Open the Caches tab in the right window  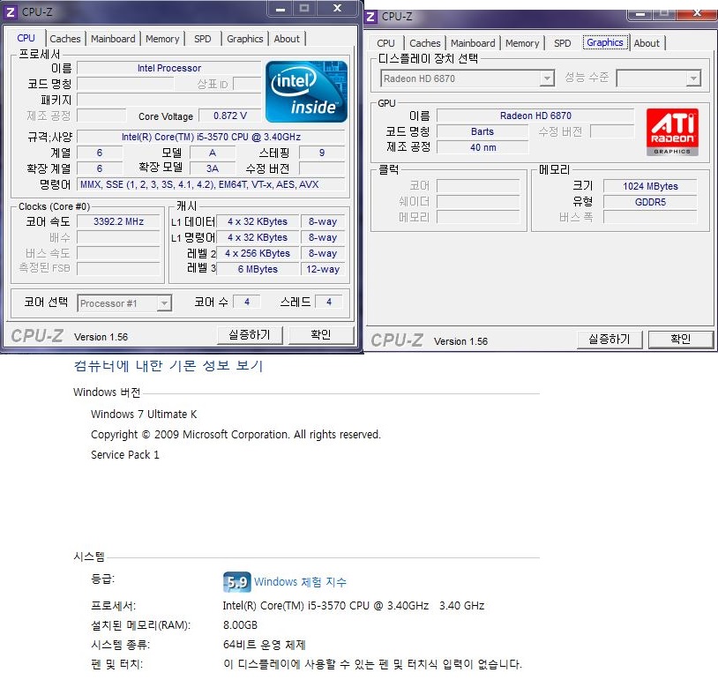tap(425, 43)
